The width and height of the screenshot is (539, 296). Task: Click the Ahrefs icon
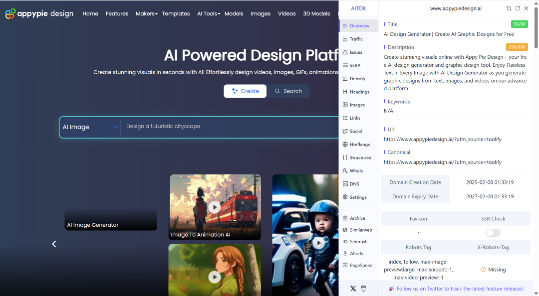tap(345, 253)
